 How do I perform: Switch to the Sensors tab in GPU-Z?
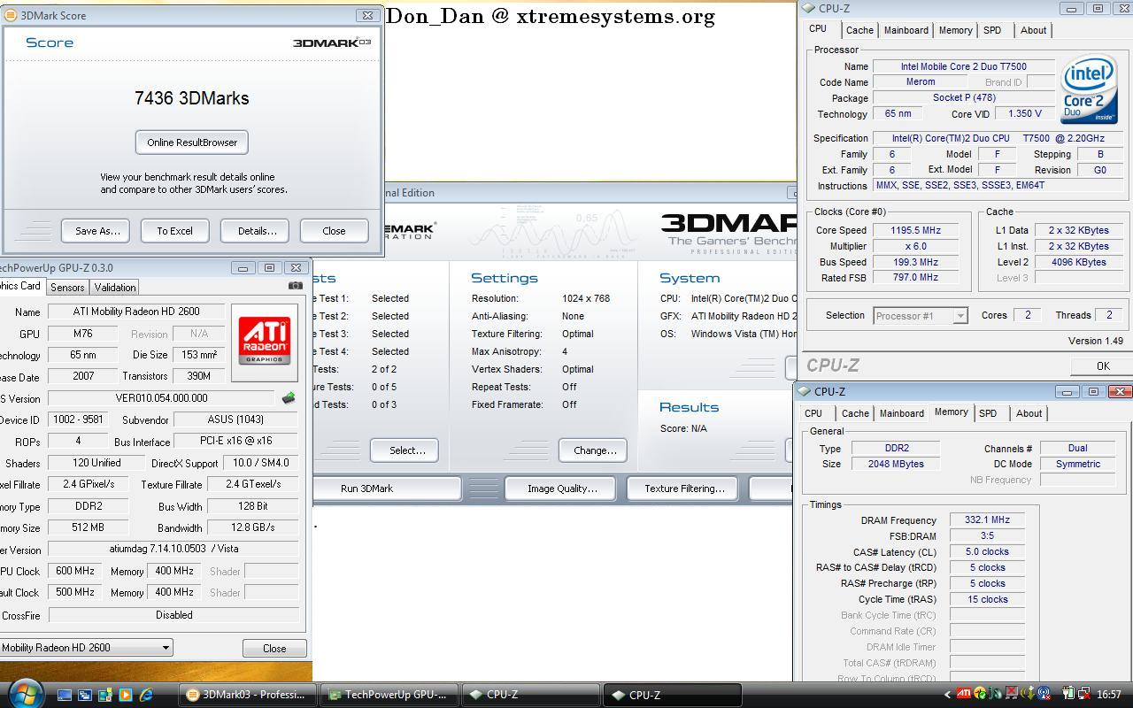click(x=67, y=288)
